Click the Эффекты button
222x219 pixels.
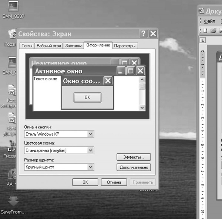point(134,157)
